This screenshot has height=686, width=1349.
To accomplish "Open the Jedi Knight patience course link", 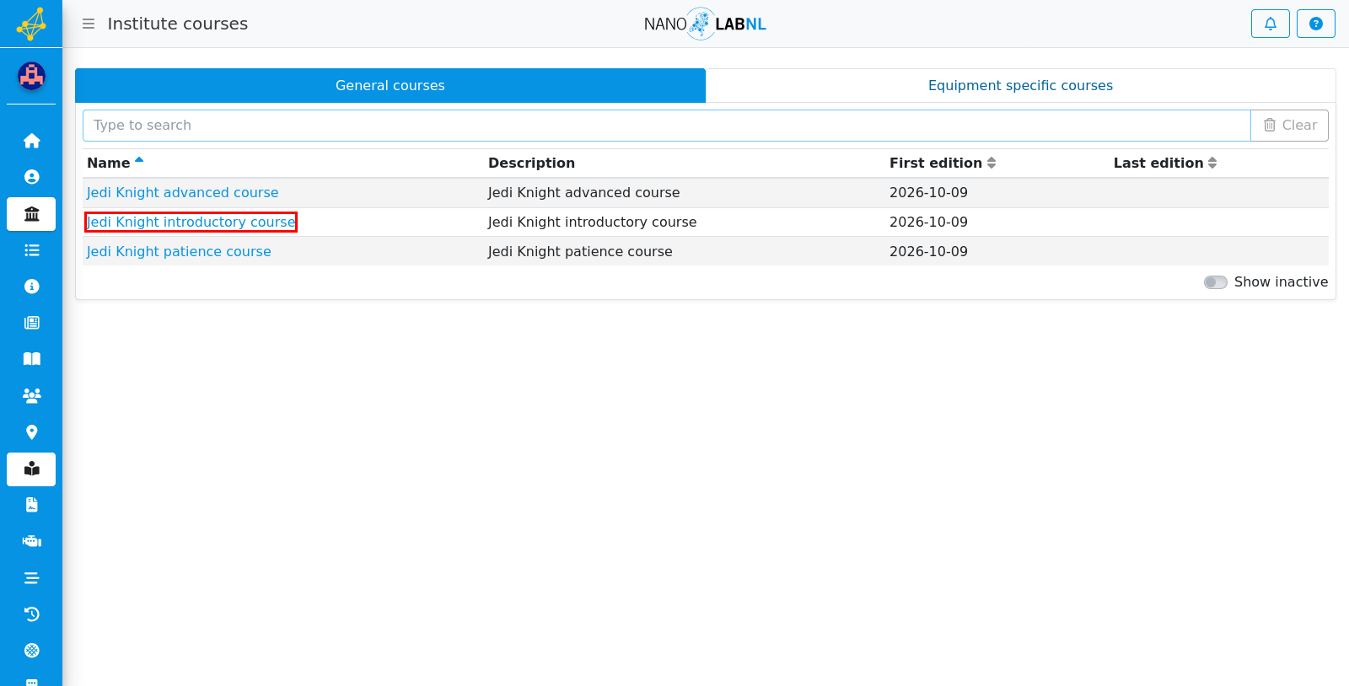I will [x=179, y=251].
